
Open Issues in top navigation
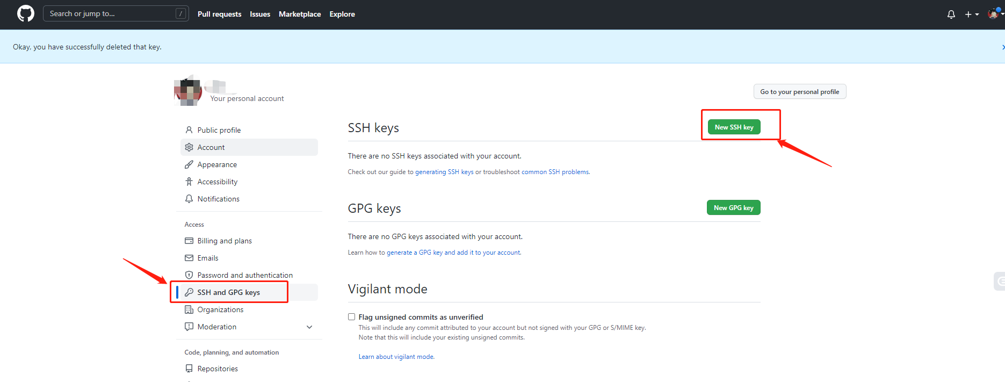point(260,14)
